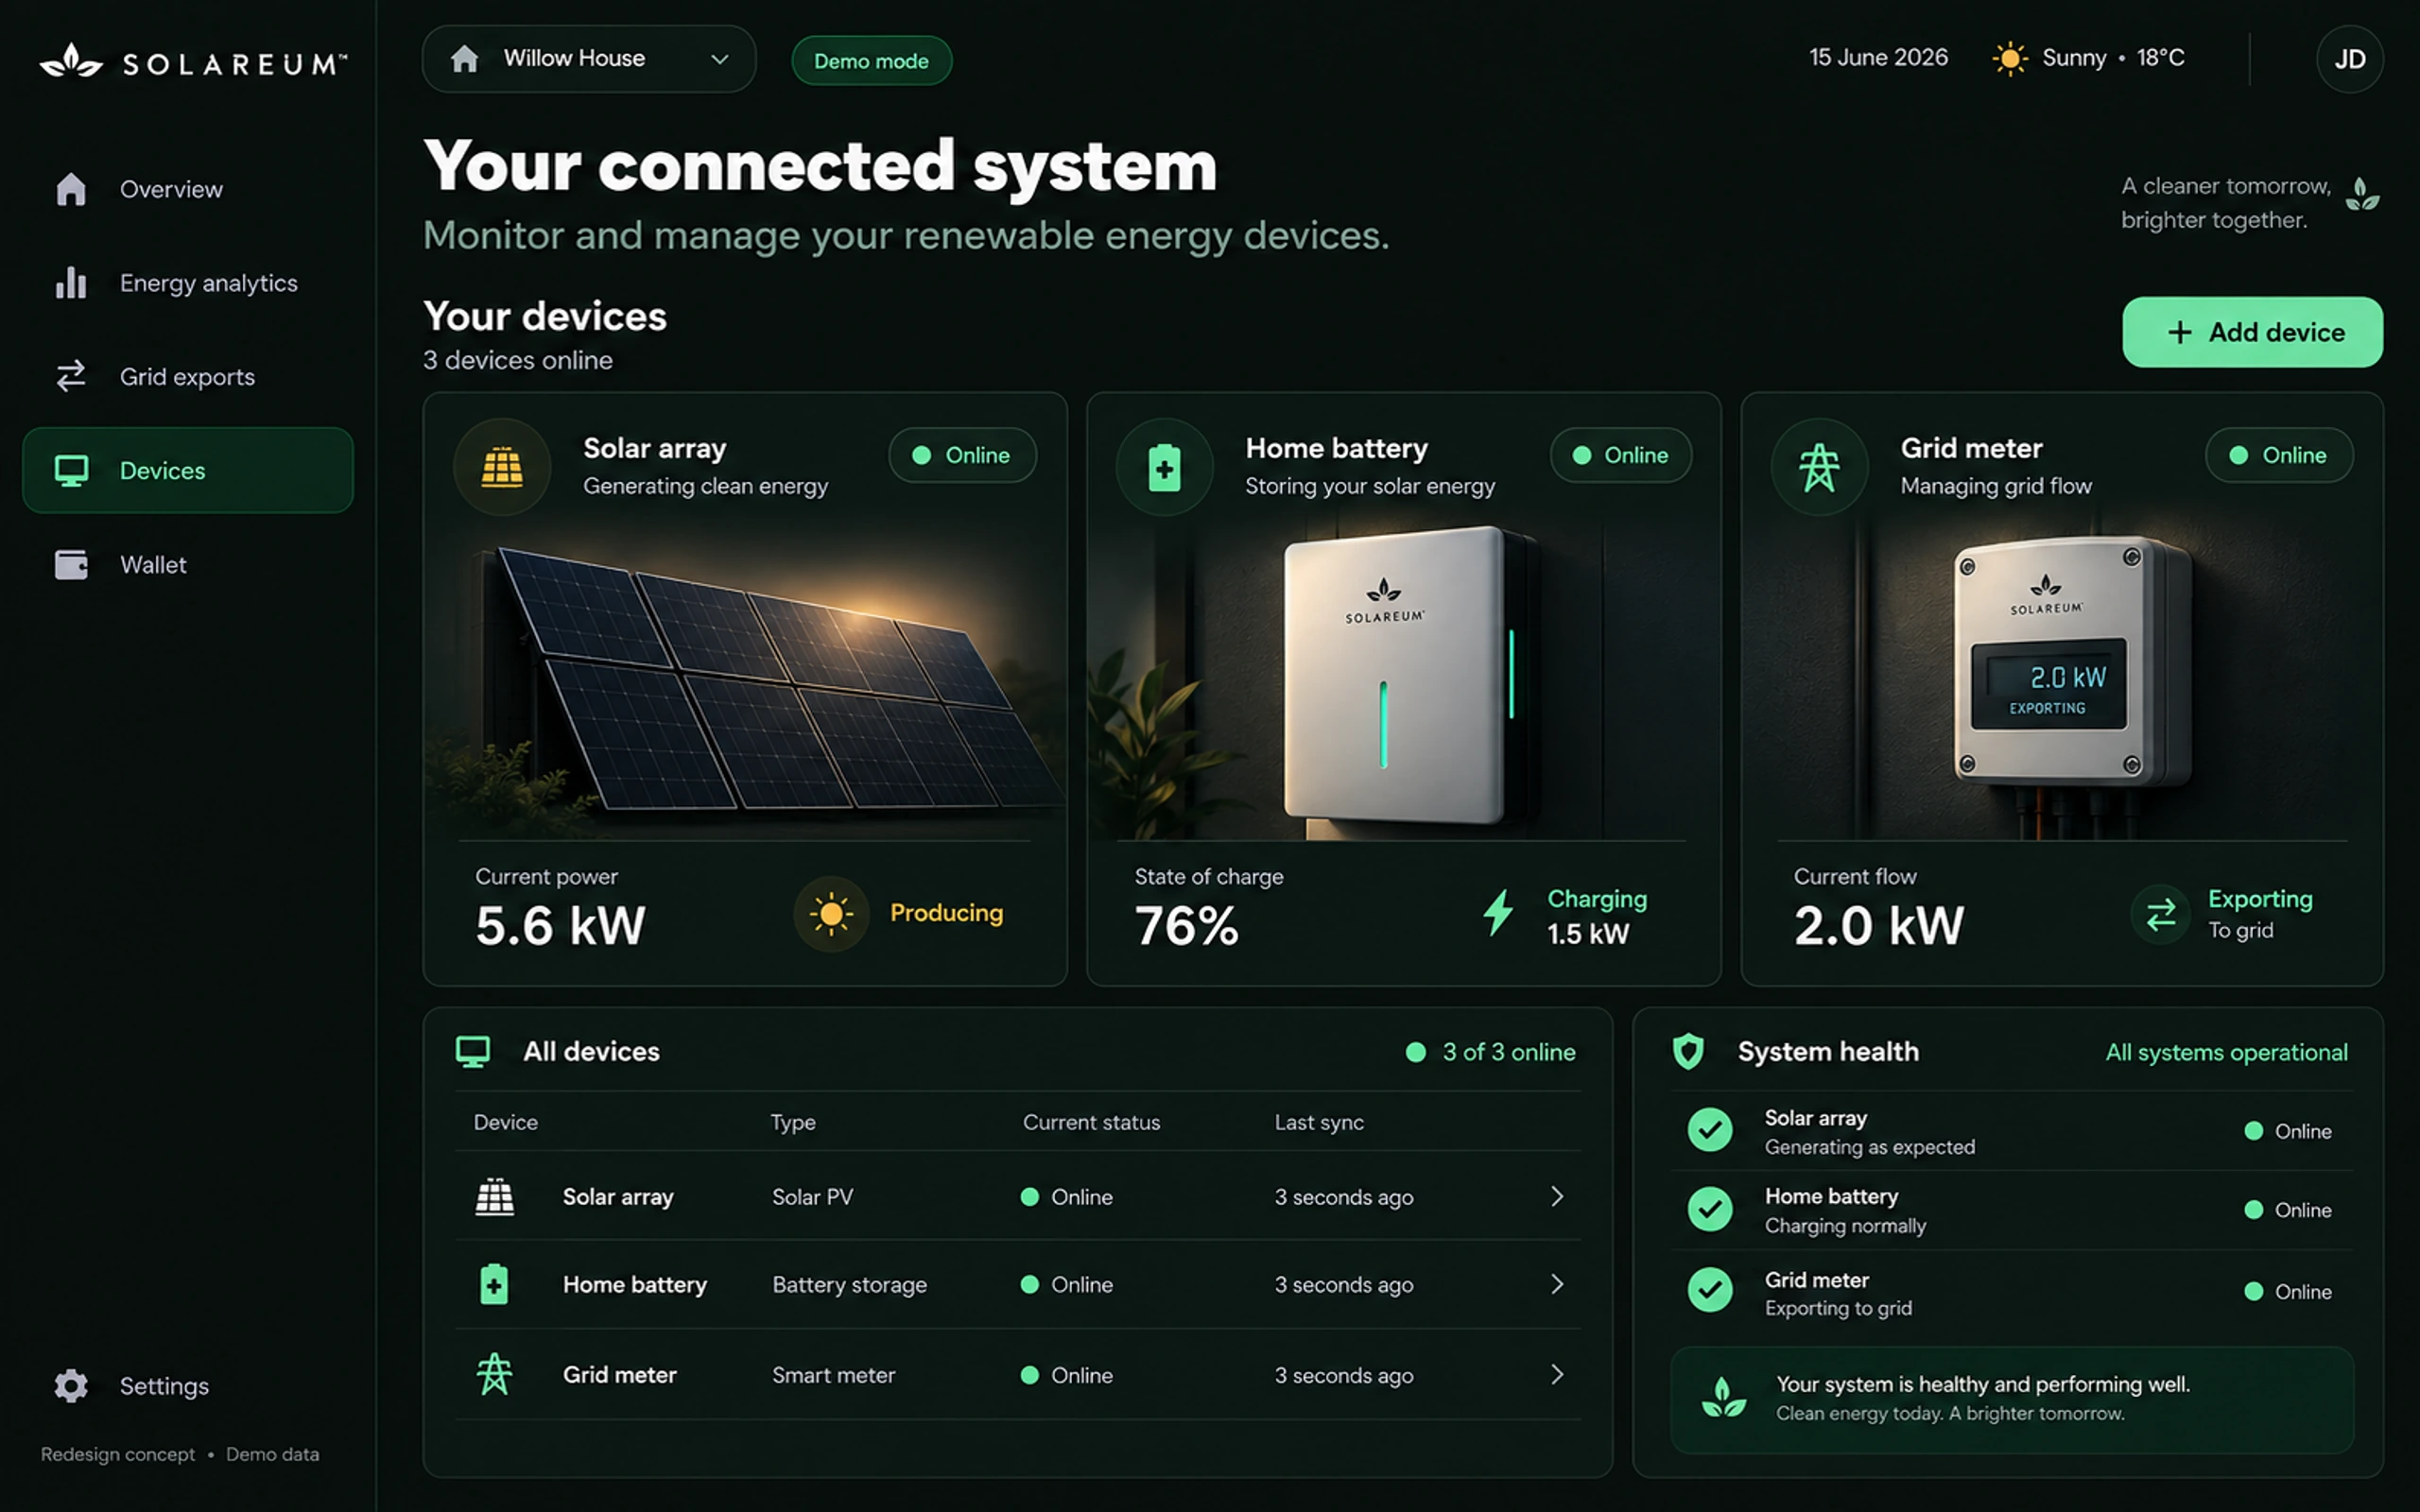Click the Grid meter card Online badge
The image size is (2420, 1512).
[x=2279, y=455]
